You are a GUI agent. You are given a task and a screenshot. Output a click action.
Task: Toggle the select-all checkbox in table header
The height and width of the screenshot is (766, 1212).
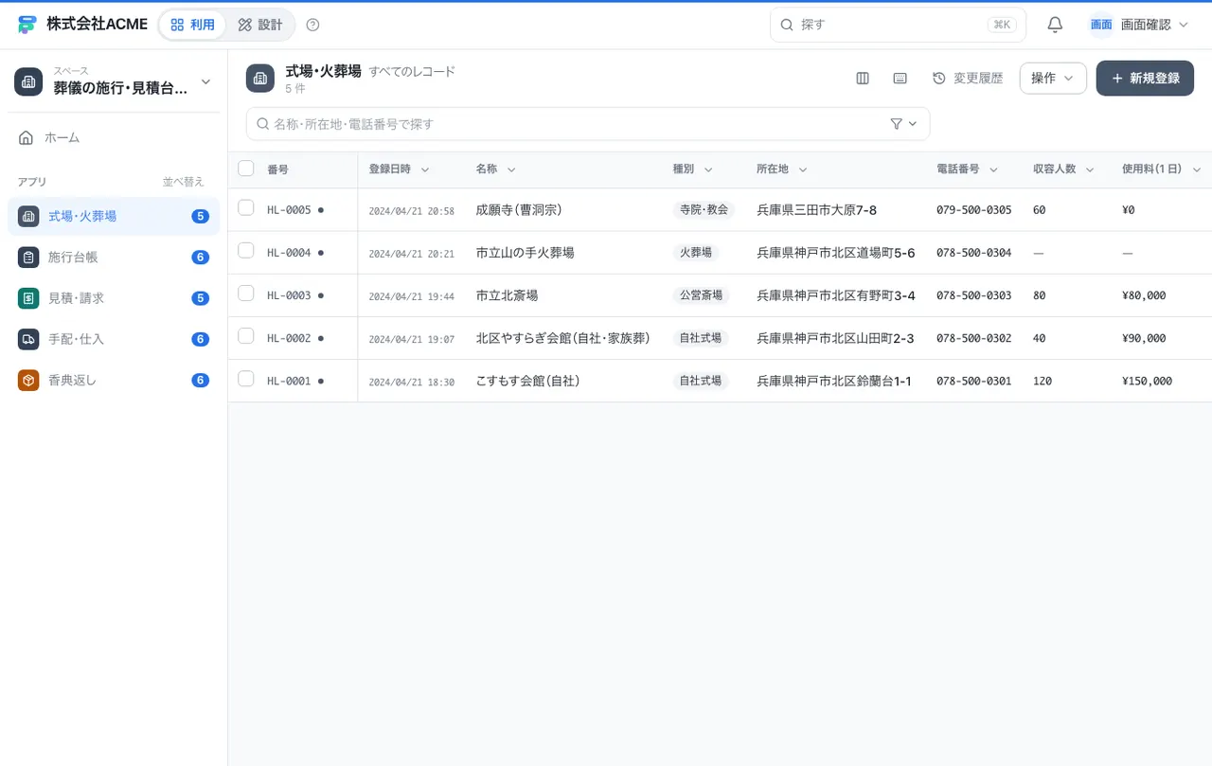[246, 169]
